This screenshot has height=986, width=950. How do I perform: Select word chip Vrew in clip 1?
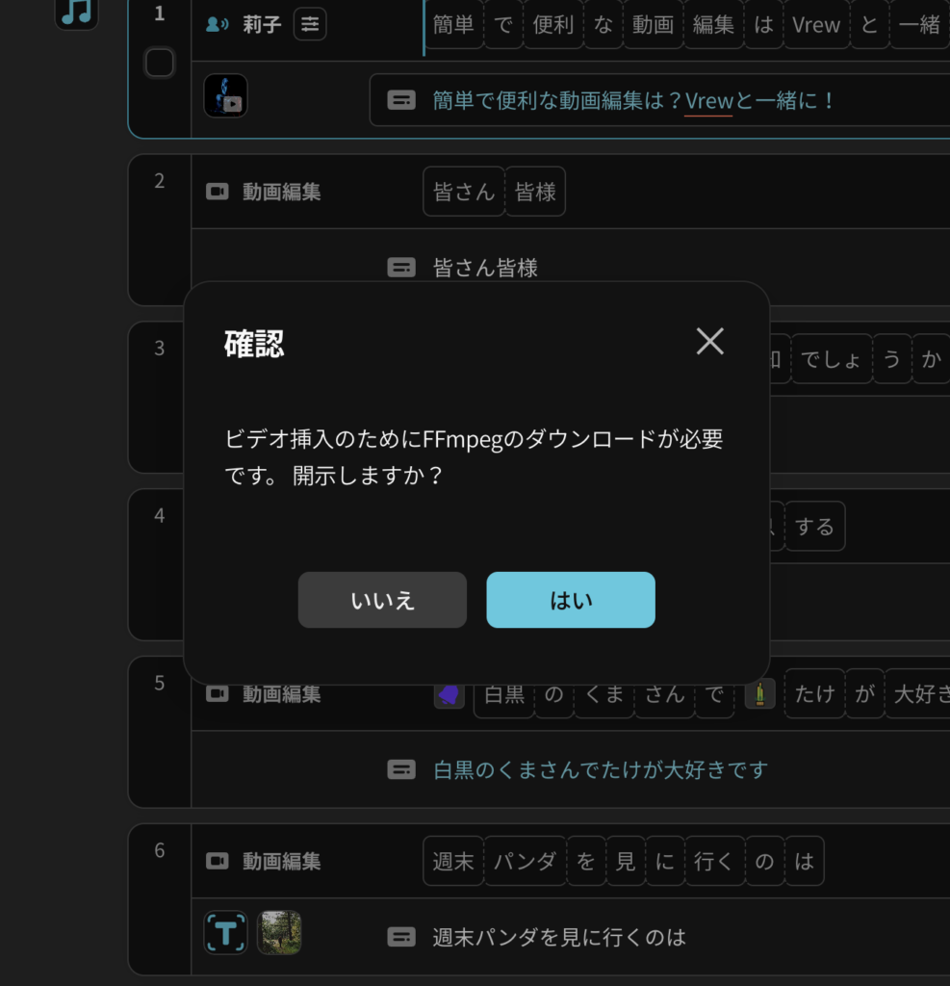click(816, 24)
